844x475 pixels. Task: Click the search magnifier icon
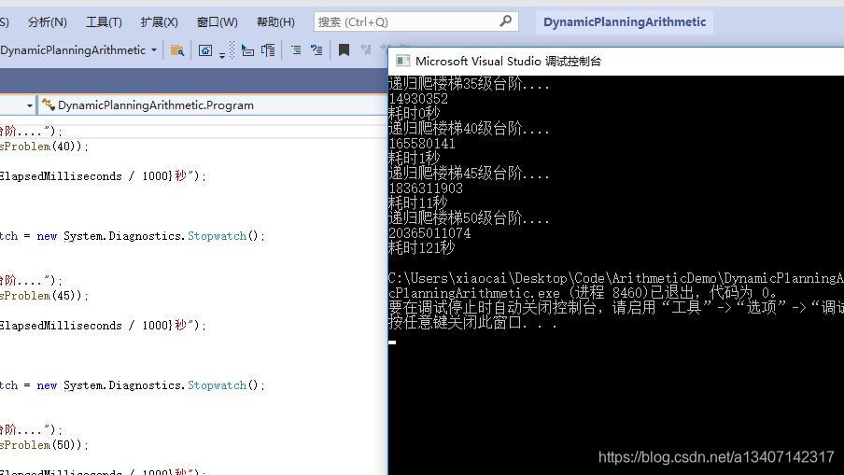tap(505, 21)
